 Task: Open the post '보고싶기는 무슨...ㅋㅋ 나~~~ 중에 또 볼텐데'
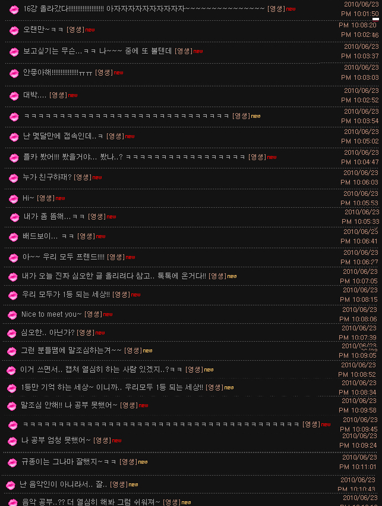[97, 51]
